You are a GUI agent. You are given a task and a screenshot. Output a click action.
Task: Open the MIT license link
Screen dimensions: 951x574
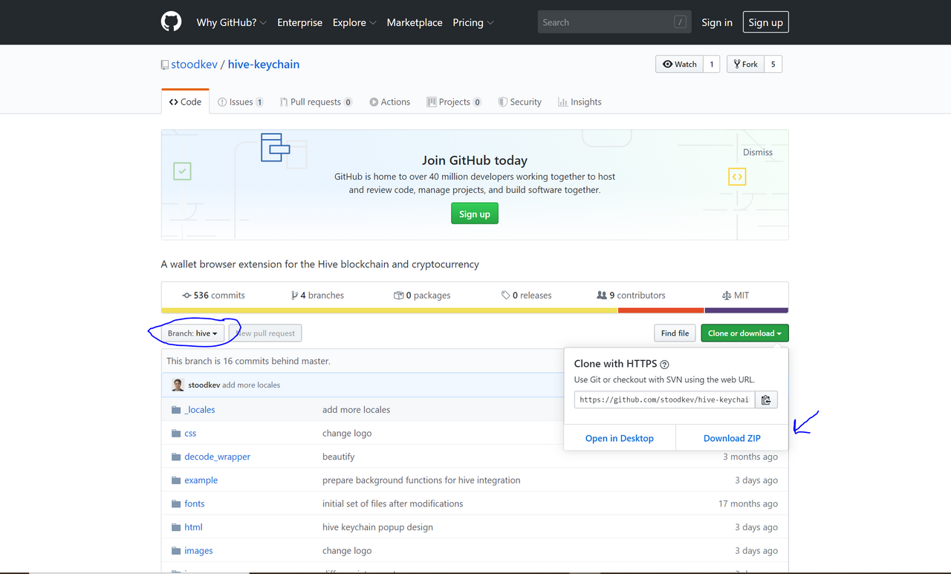[736, 295]
